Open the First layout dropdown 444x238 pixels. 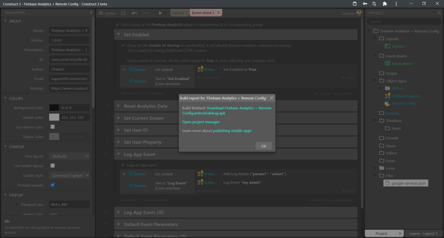point(69,156)
